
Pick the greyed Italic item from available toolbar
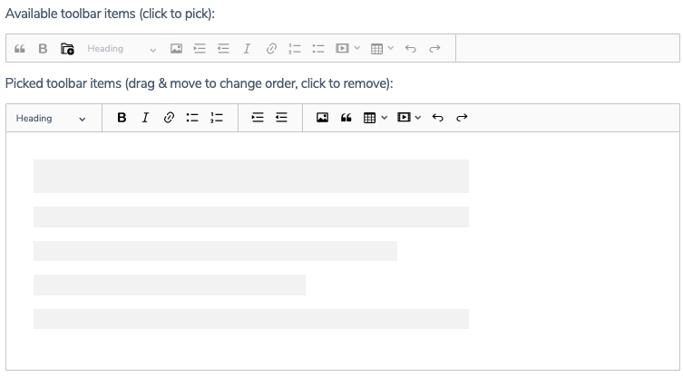coord(247,49)
